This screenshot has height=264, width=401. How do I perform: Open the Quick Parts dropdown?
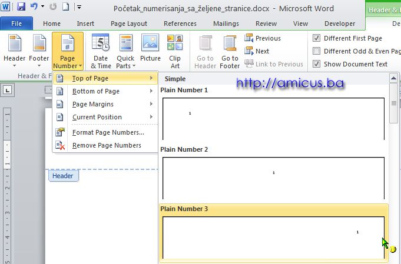tap(125, 51)
